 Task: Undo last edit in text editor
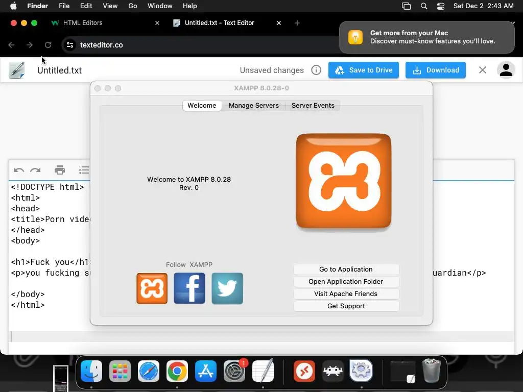click(19, 170)
